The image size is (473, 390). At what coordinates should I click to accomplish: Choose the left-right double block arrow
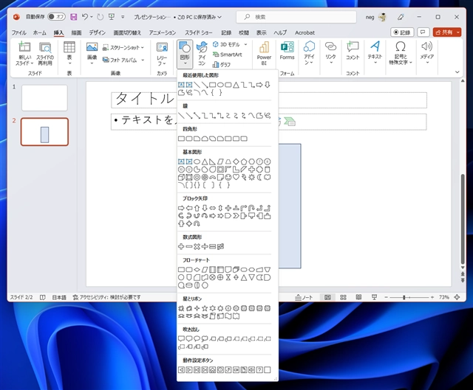coord(213,208)
